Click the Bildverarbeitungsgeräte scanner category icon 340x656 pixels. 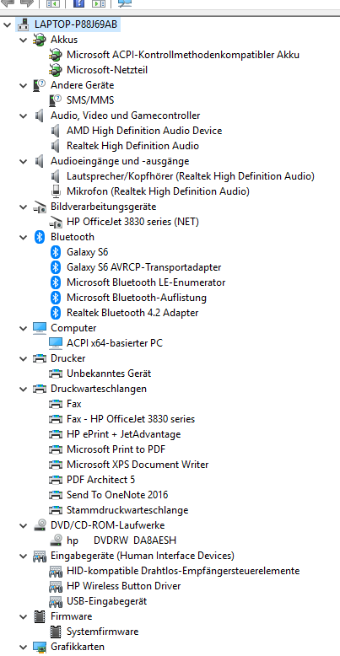pyautogui.click(x=40, y=207)
